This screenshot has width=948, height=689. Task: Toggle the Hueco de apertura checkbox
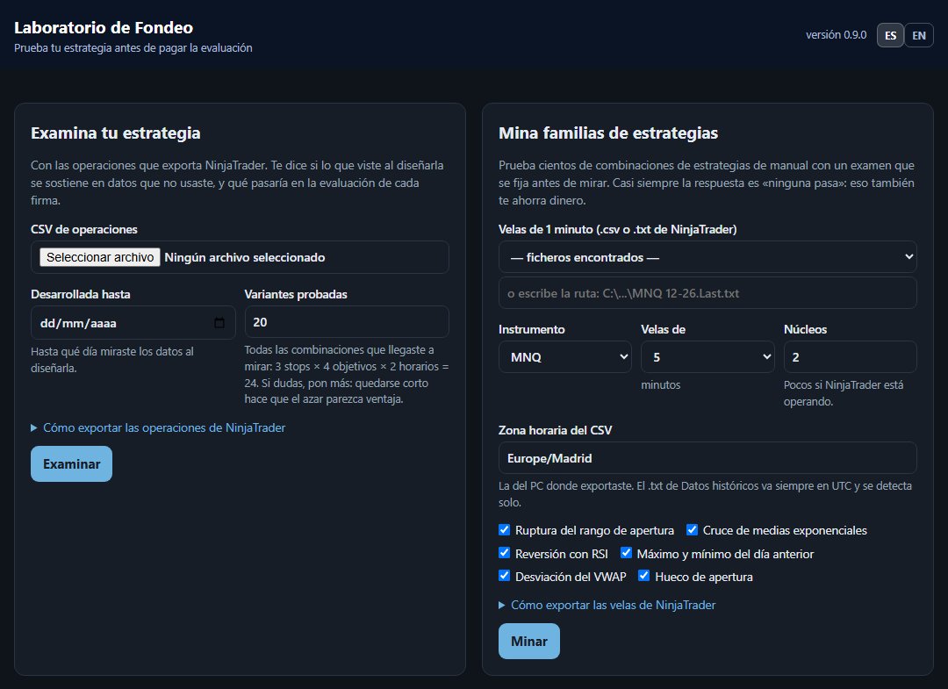[x=644, y=576]
